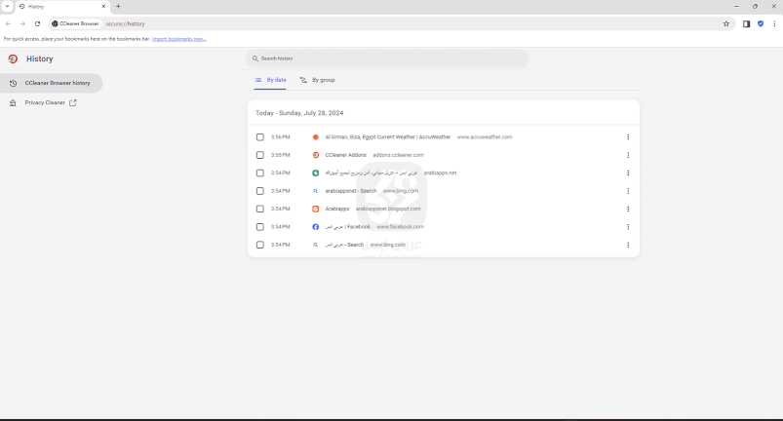The width and height of the screenshot is (783, 421).
Task: Click the 3:56 PM timestamp
Action: (x=280, y=137)
